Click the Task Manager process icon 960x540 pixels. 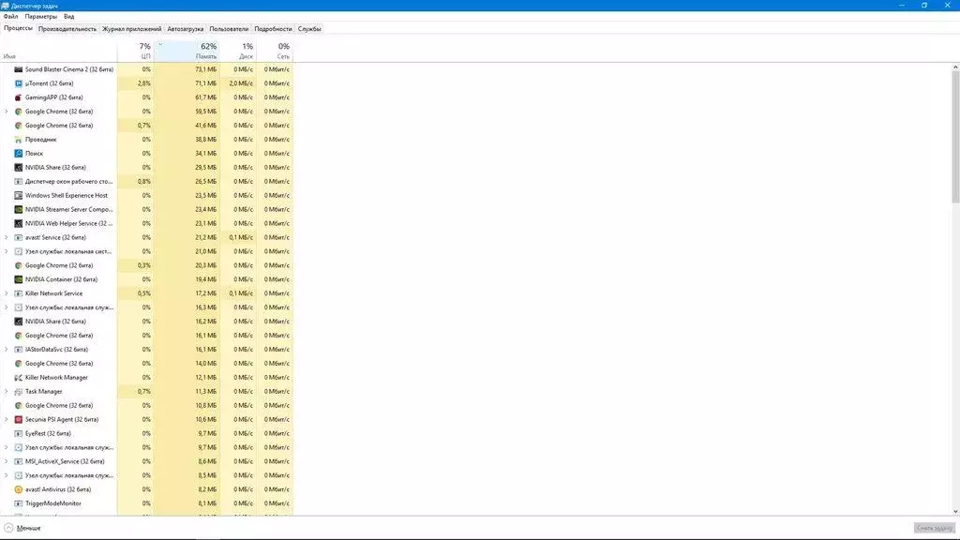click(x=19, y=391)
